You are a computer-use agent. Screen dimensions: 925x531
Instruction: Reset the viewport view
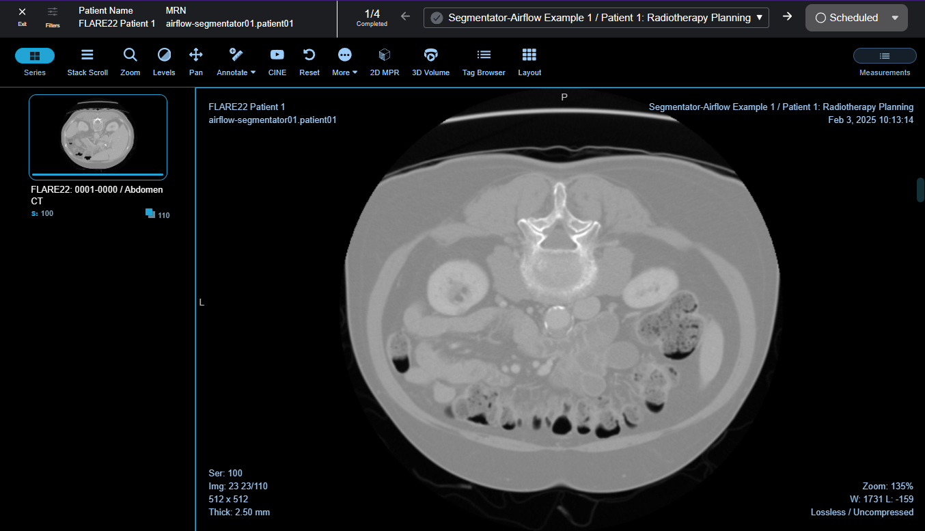[x=309, y=62]
